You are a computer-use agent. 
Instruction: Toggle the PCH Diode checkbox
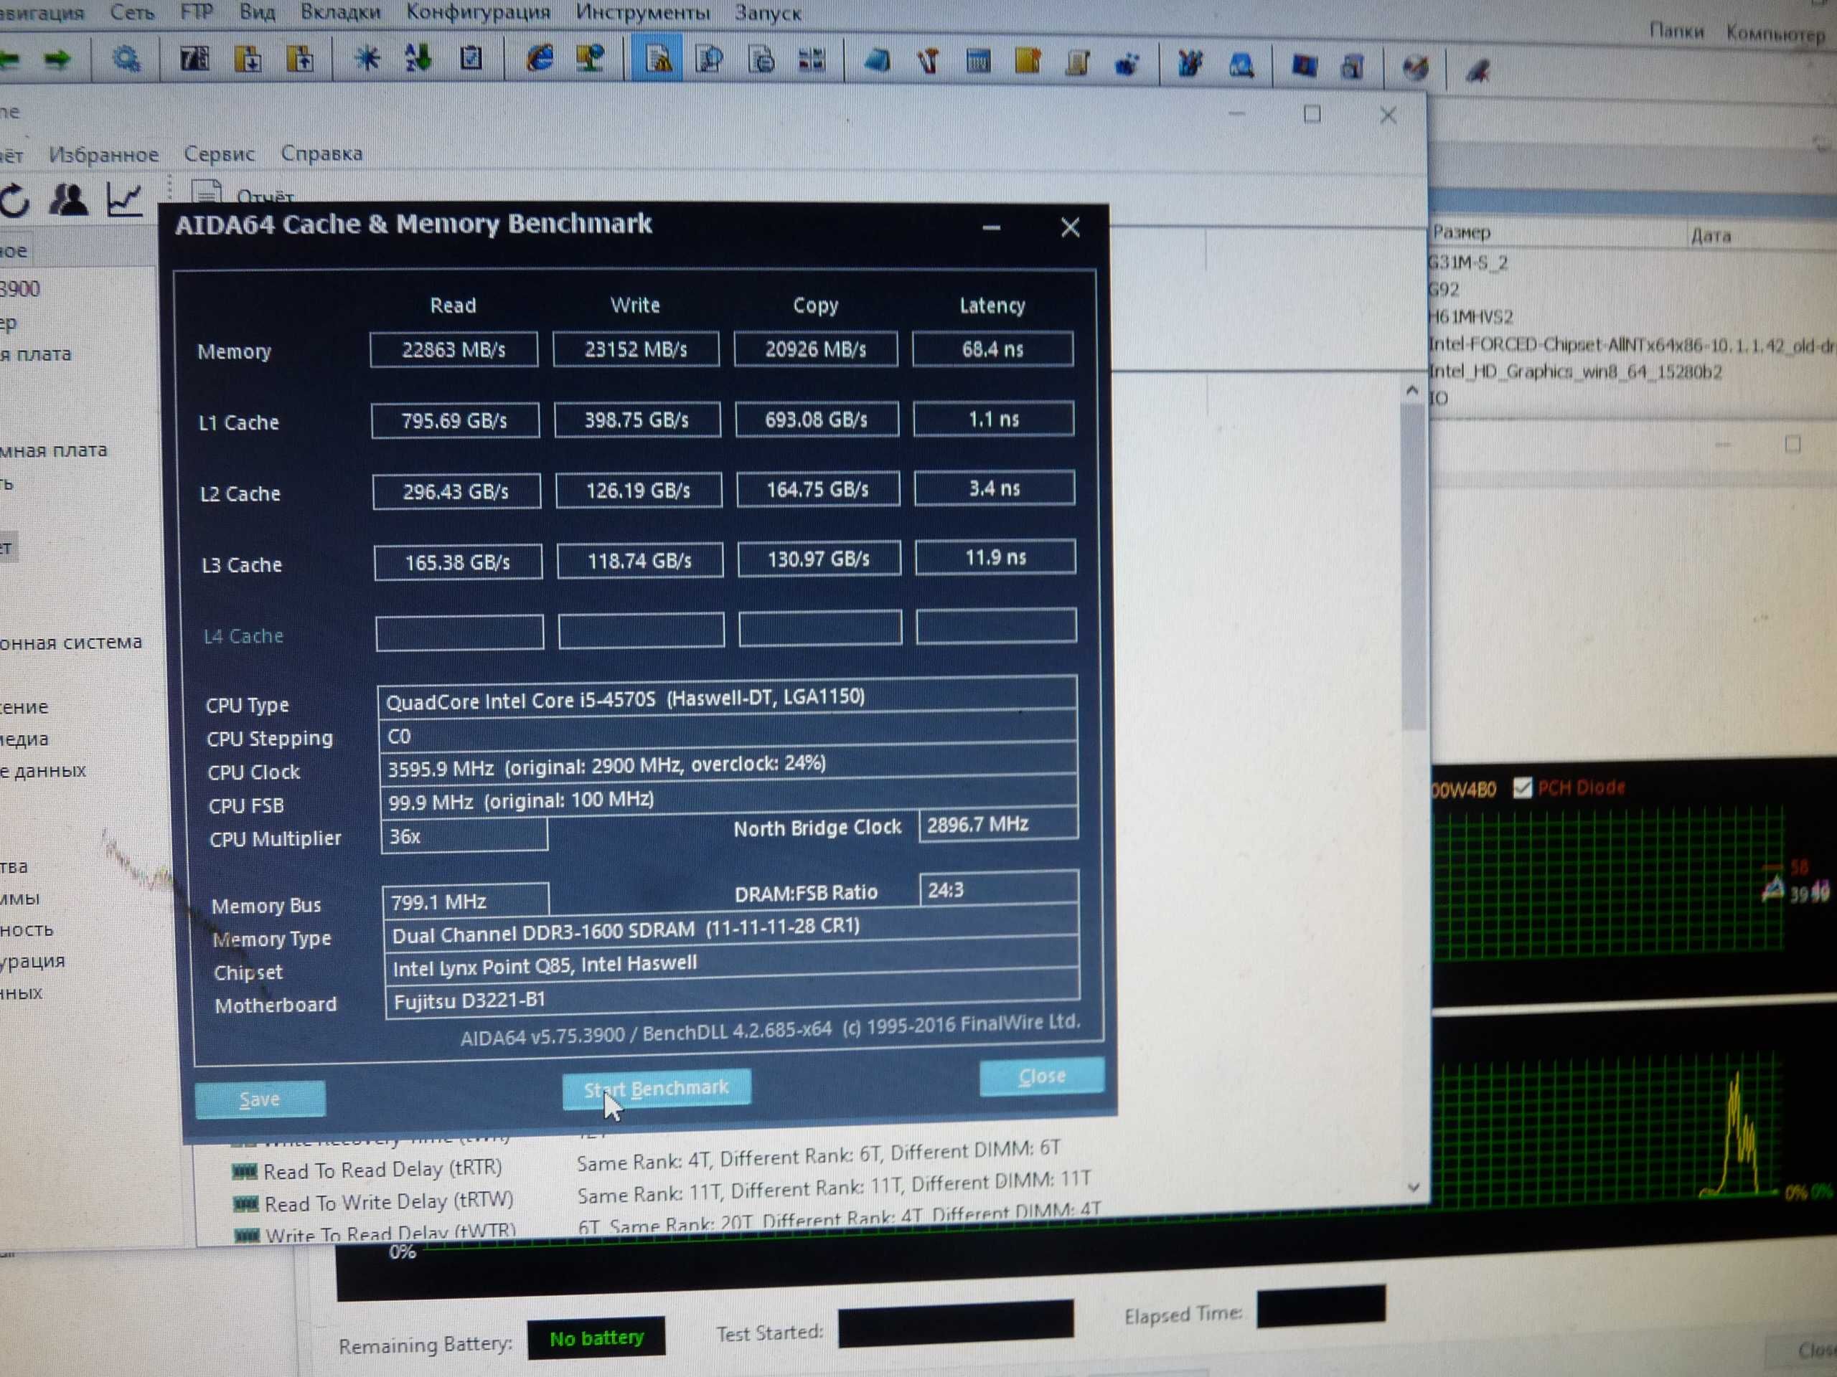[x=1521, y=787]
